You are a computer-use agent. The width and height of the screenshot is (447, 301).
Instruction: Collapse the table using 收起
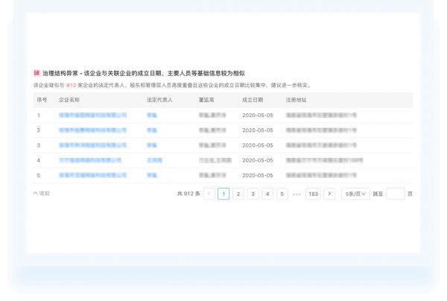pyautogui.click(x=42, y=194)
